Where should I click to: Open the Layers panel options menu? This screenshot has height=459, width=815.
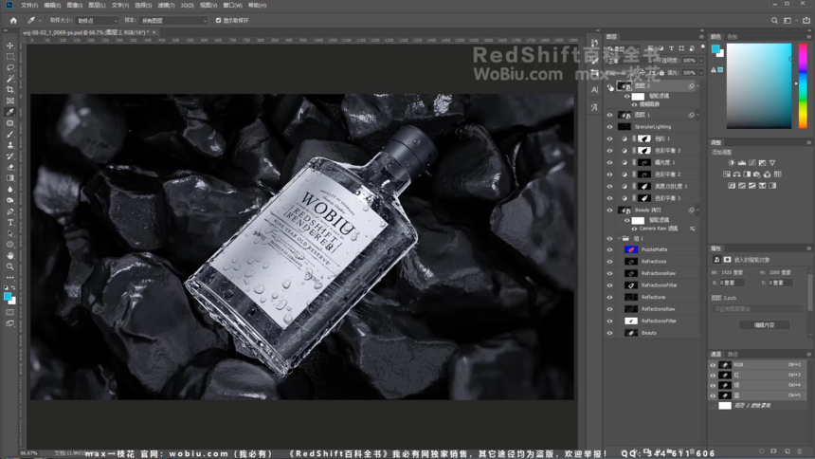[701, 37]
